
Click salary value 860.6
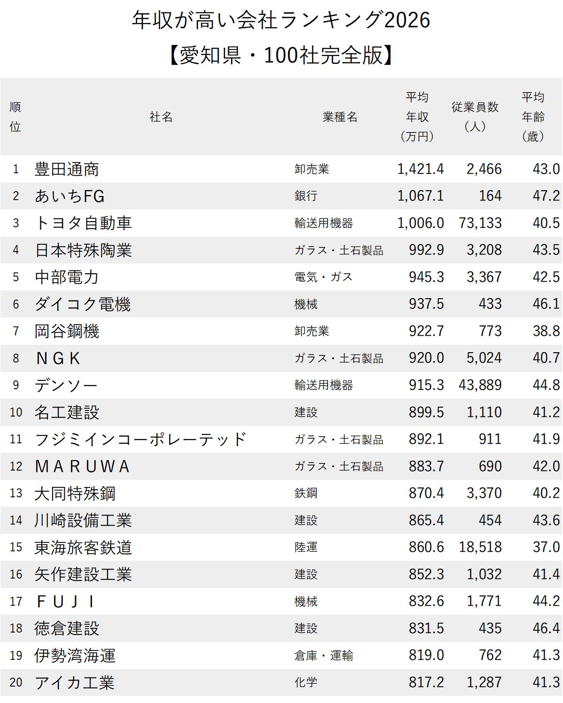click(x=426, y=548)
